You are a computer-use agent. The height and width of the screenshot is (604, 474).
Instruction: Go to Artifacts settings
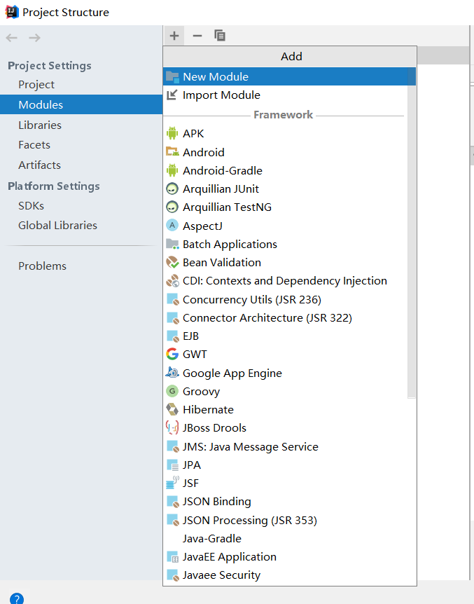[x=39, y=165]
